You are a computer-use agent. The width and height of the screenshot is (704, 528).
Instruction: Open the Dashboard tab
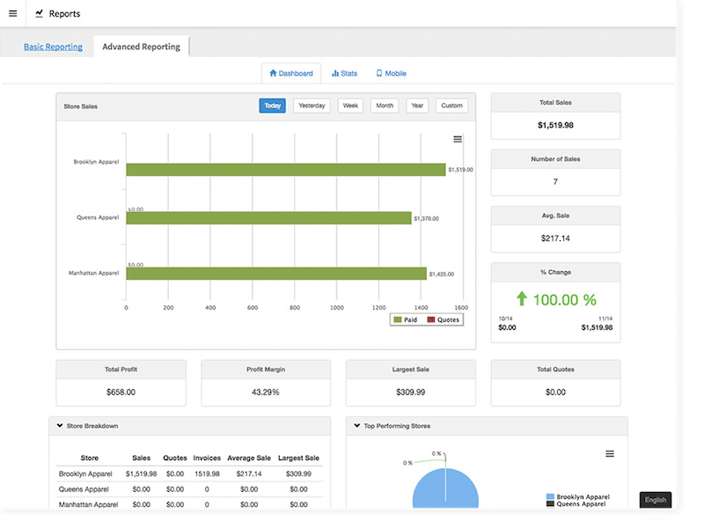(291, 73)
